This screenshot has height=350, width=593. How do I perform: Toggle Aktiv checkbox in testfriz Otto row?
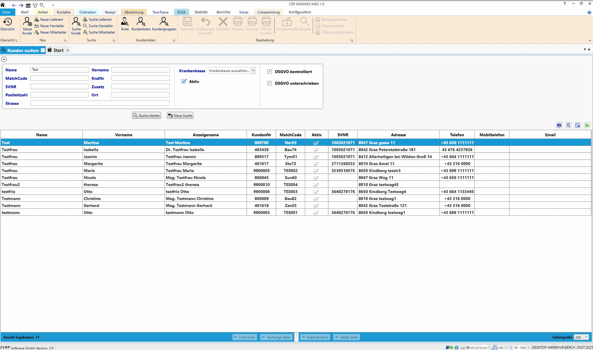point(316,192)
